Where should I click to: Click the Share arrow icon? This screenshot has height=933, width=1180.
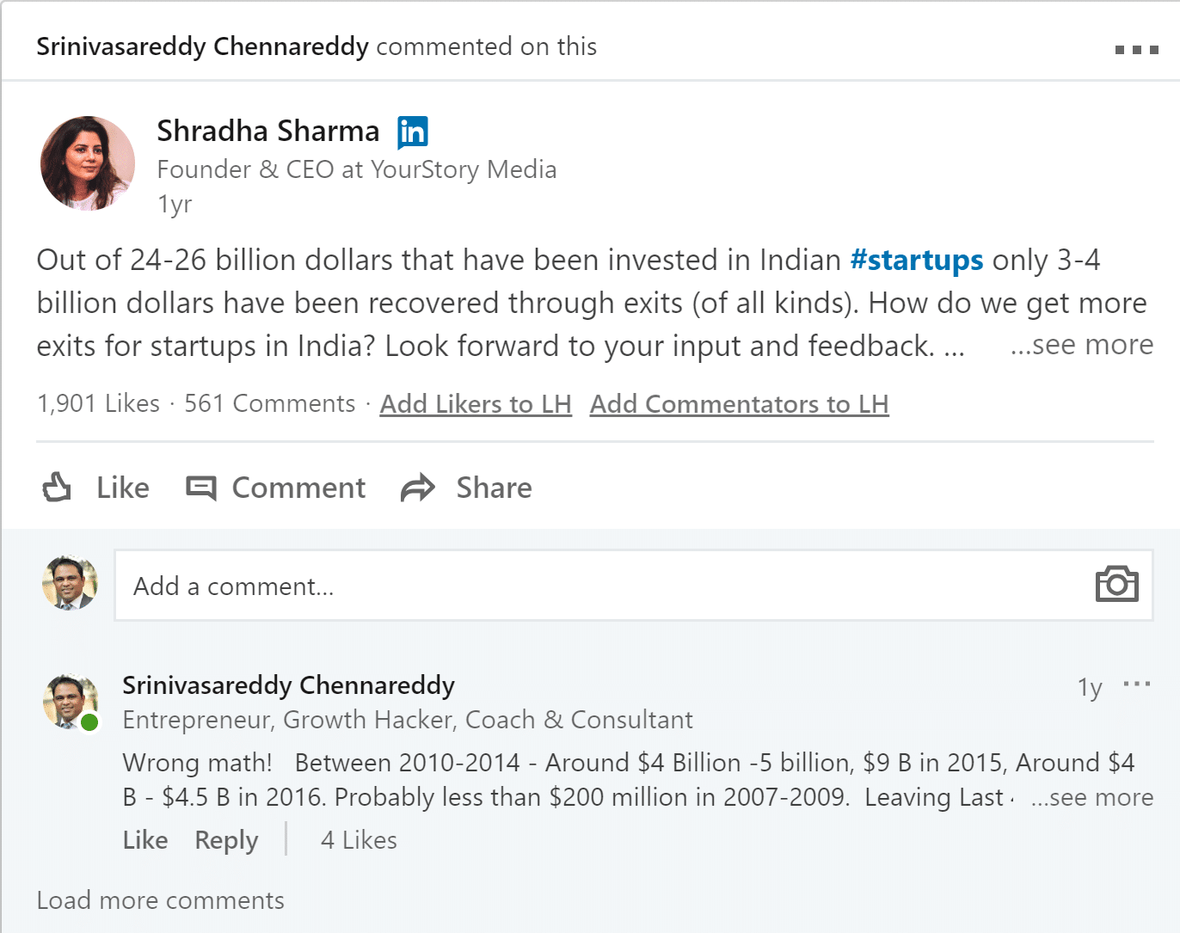(418, 488)
